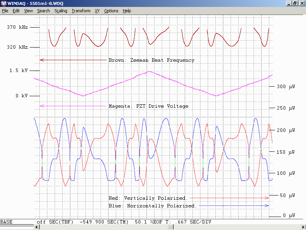
Task: Open the Help menu
Action: 127,11
